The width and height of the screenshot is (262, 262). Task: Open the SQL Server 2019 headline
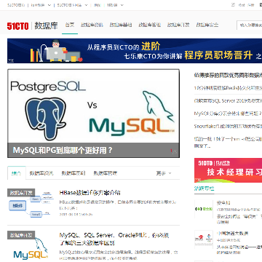[x=228, y=100]
